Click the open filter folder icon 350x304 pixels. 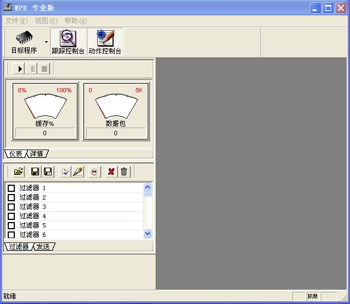pyautogui.click(x=19, y=172)
